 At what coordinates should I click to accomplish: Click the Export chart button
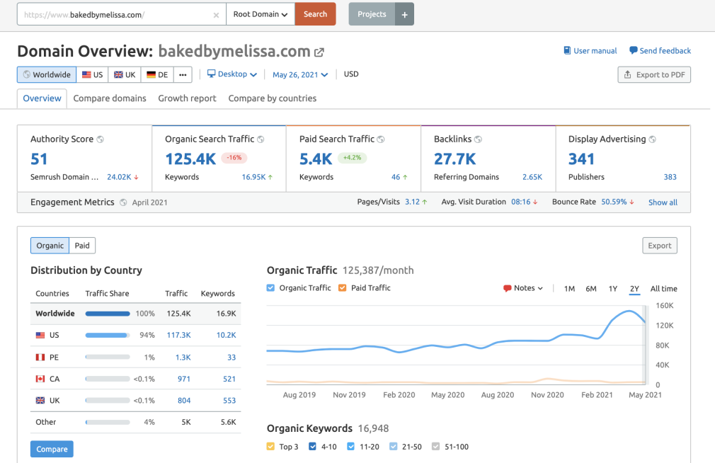pyautogui.click(x=659, y=246)
